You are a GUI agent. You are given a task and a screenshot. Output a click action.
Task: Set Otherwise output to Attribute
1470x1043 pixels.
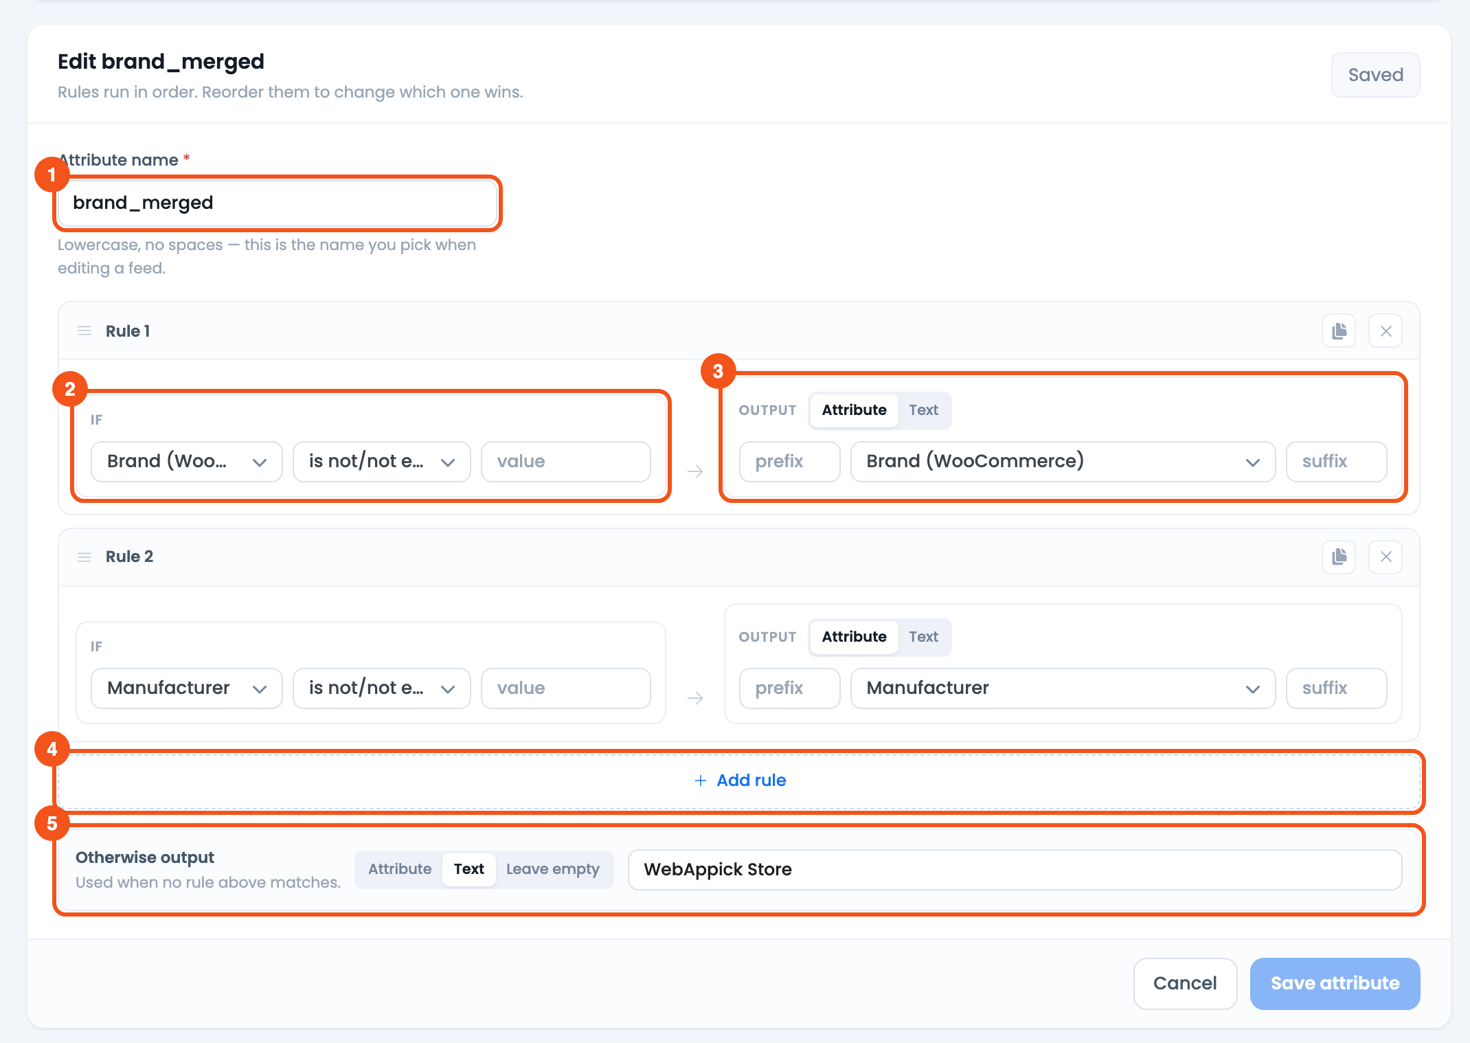tap(400, 869)
